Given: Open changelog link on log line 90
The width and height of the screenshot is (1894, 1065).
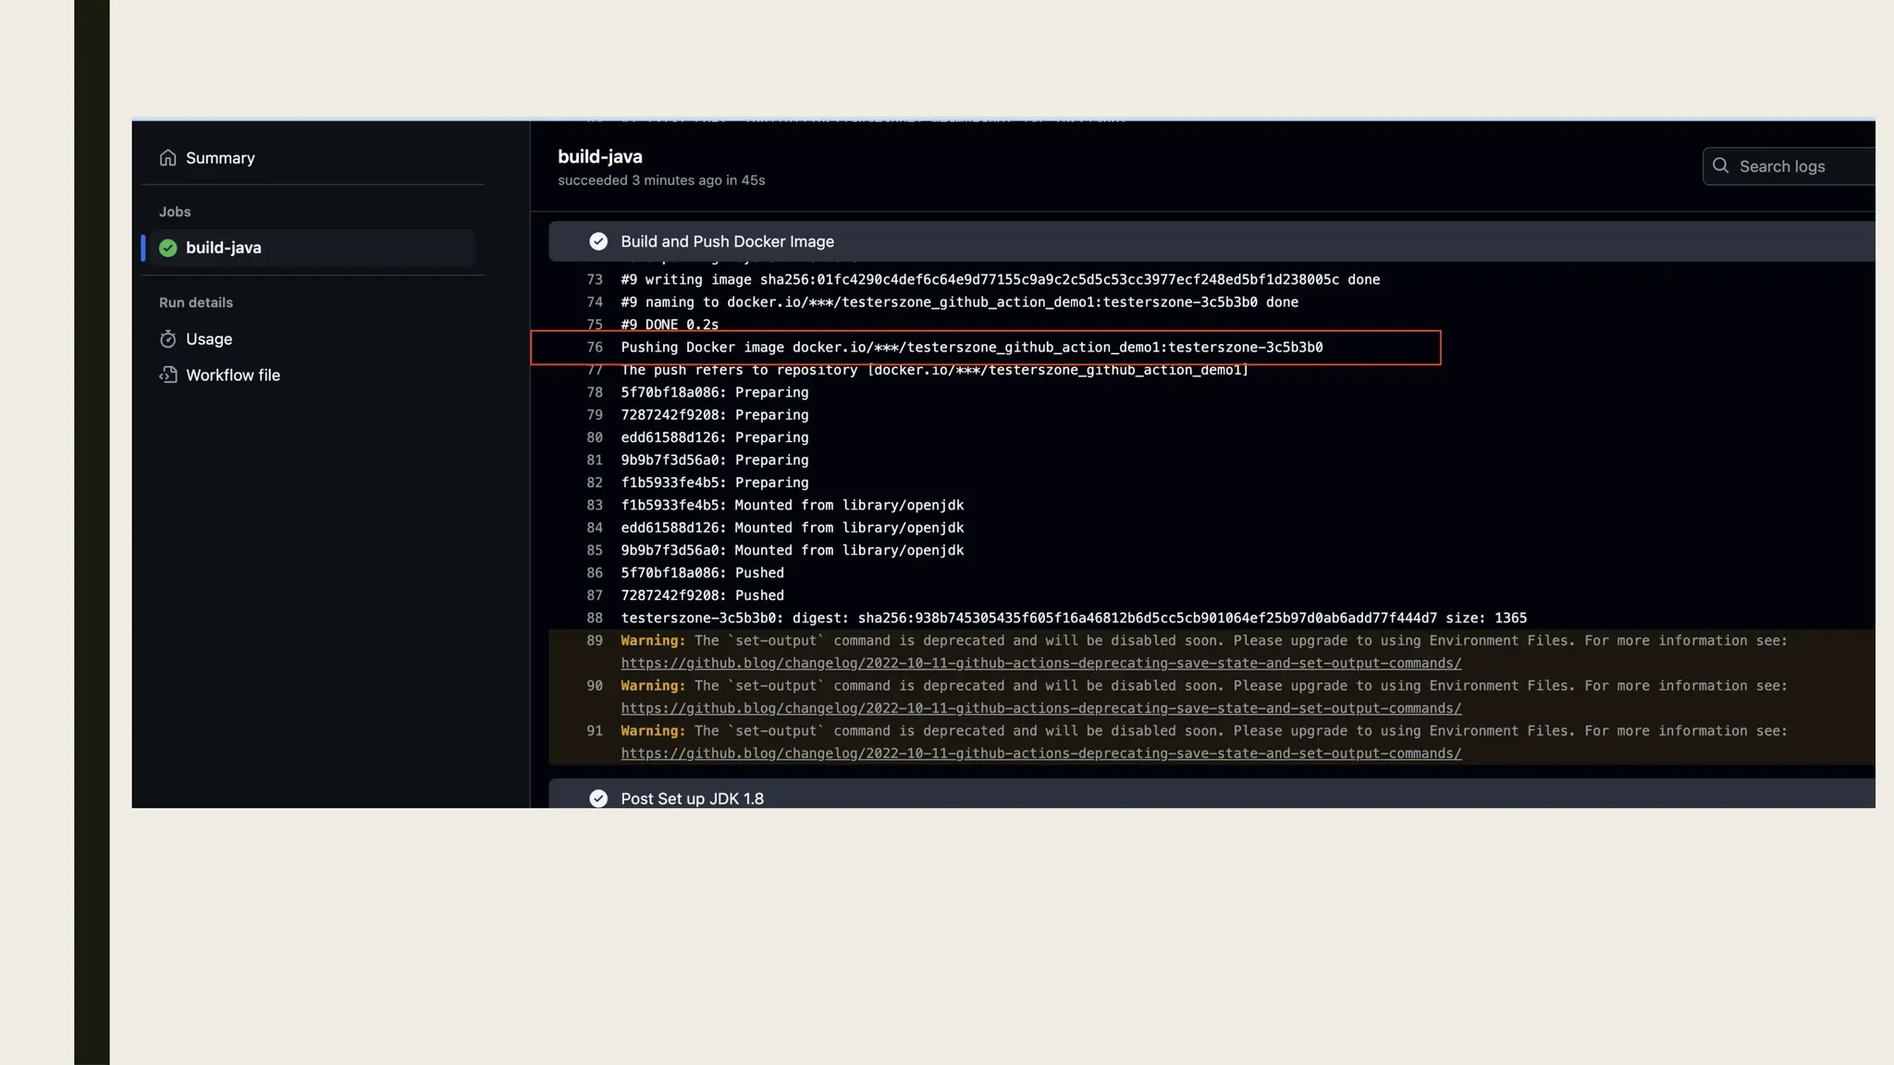Looking at the screenshot, I should [1040, 709].
